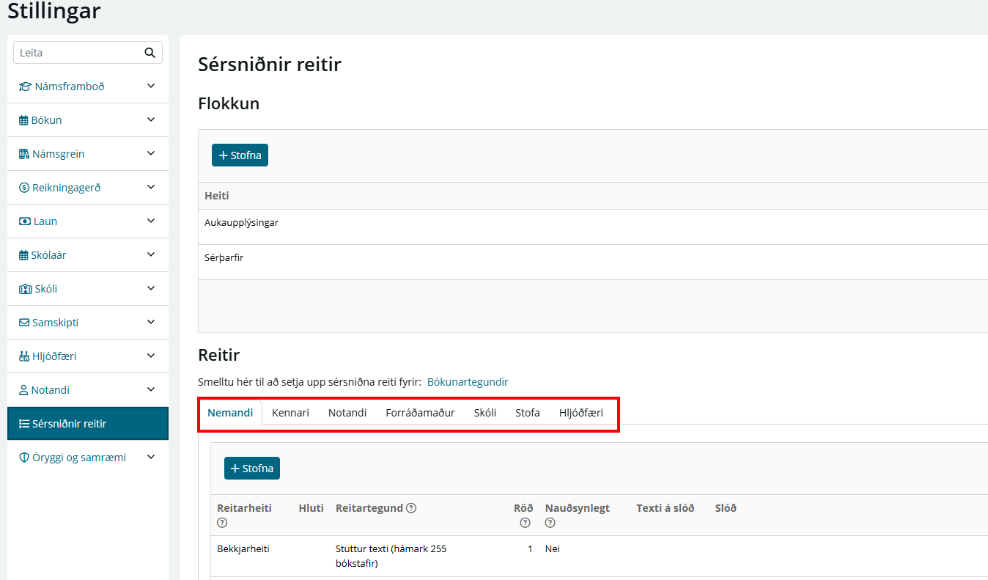
Task: Click the Námsgrein books icon
Action: 24,154
